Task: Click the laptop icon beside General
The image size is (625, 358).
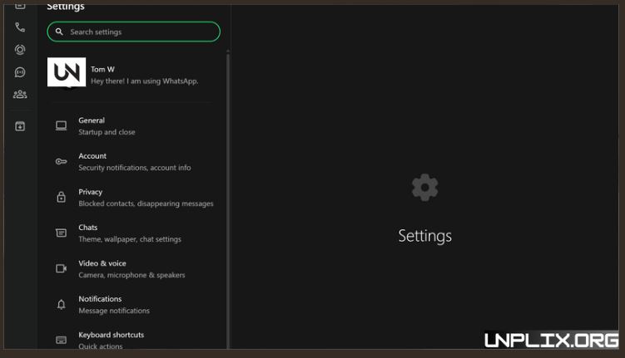Action: [61, 126]
